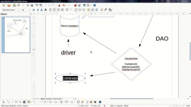Screen dimensions: 191x107
Task: Click the UsuarioDao diamond shape
Action: (x=131, y=64)
